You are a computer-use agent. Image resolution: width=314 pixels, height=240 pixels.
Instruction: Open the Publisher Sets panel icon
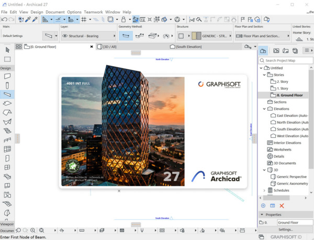(295, 51)
